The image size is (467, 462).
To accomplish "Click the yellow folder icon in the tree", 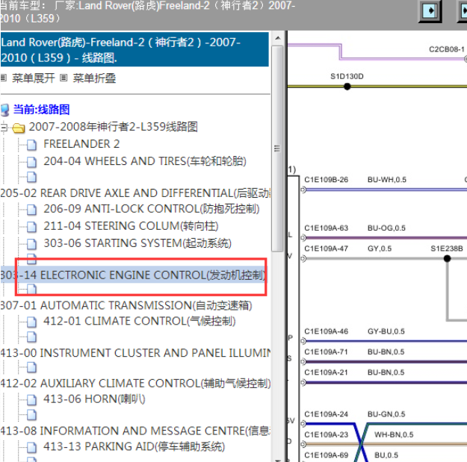I will (19, 128).
